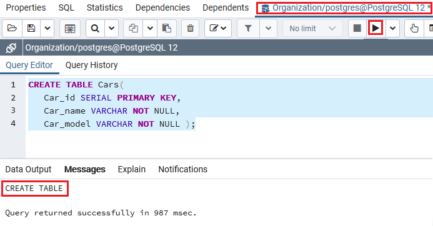Screen dimensions: 433x226
Task: Click the hand pointer toolbar icon
Action: (414, 28)
